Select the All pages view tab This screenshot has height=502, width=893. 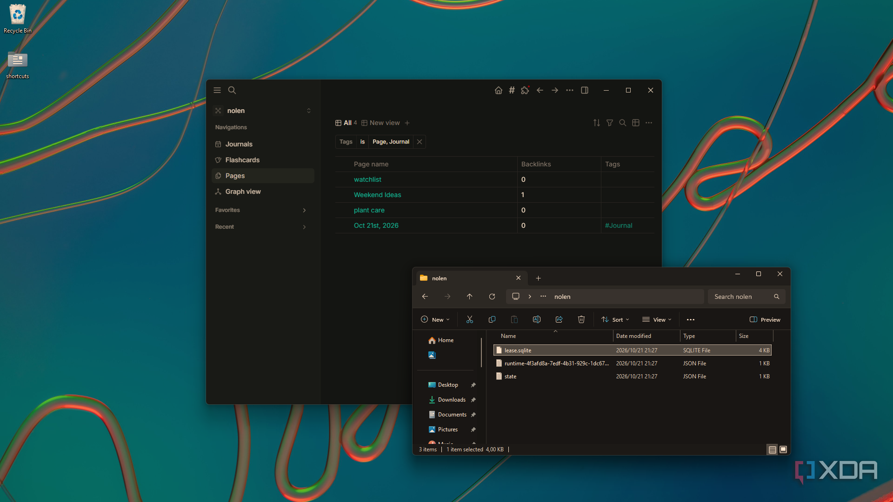[x=346, y=123]
